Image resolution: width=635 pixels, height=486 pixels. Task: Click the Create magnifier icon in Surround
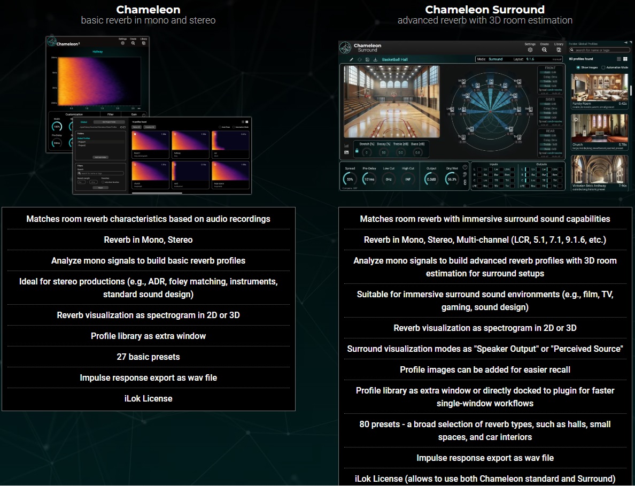pyautogui.click(x=544, y=50)
